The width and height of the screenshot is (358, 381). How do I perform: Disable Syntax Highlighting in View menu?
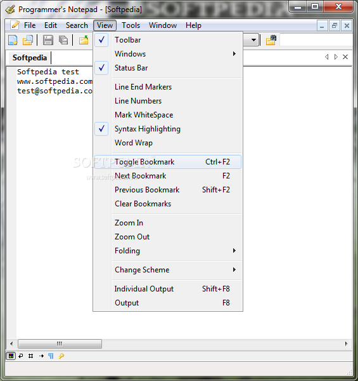(168, 129)
